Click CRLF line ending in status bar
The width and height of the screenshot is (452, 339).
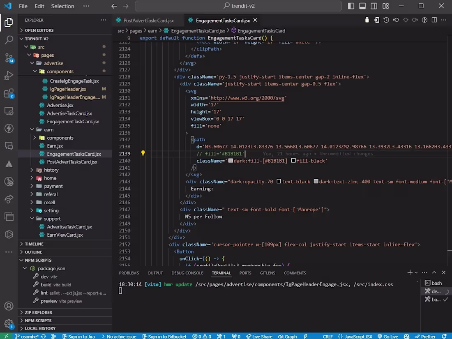[x=327, y=337]
